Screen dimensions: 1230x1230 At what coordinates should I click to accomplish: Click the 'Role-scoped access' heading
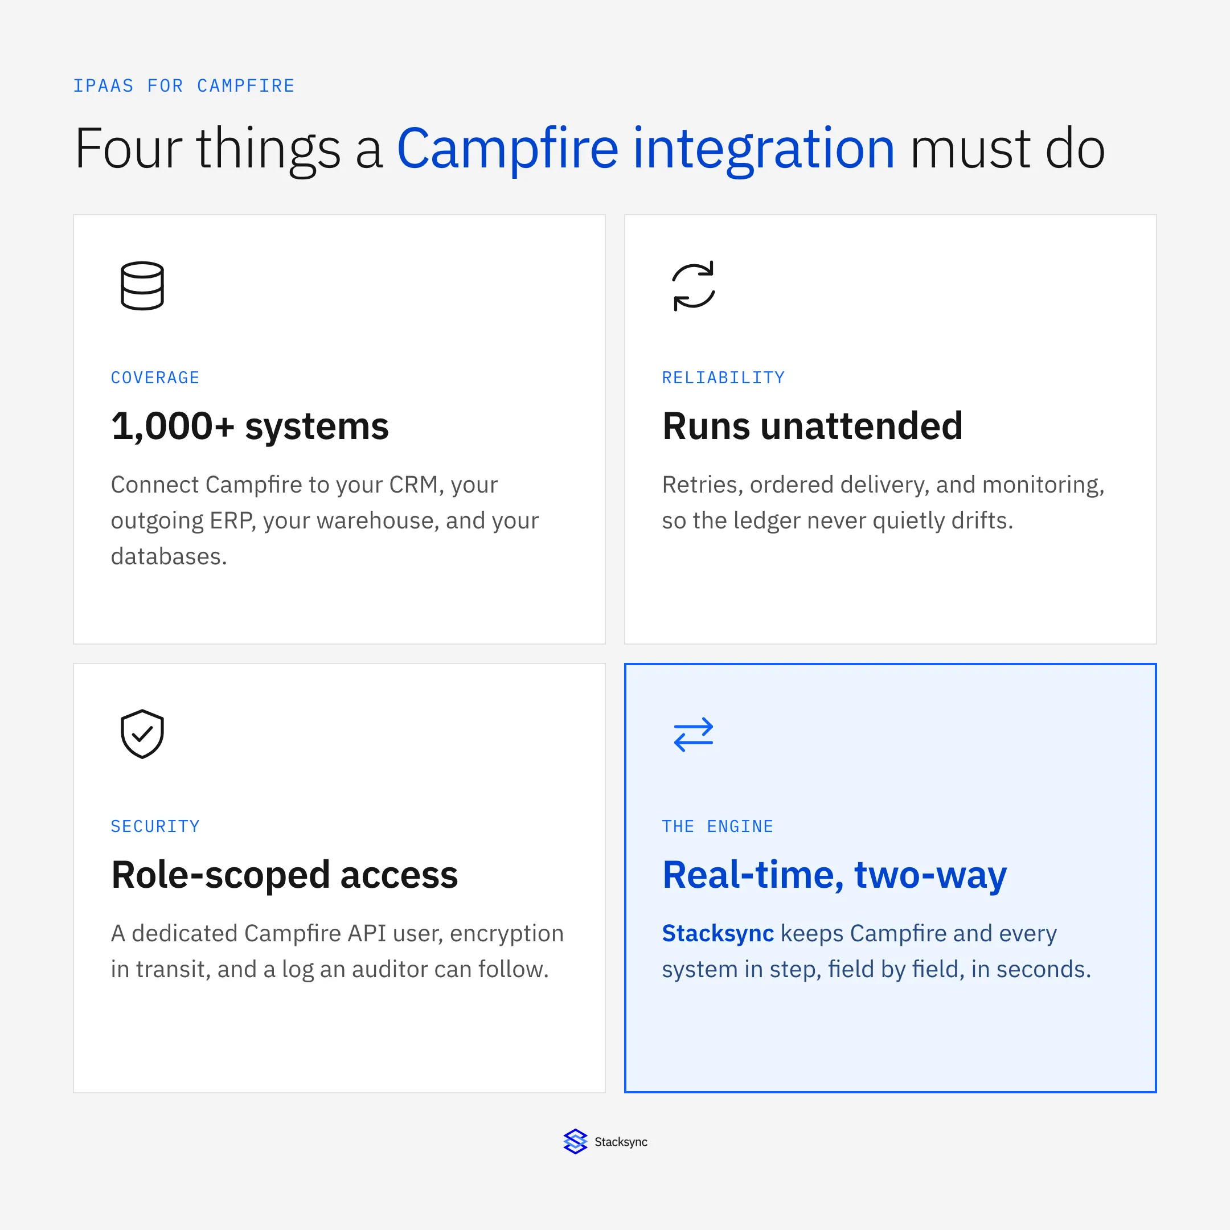point(285,875)
